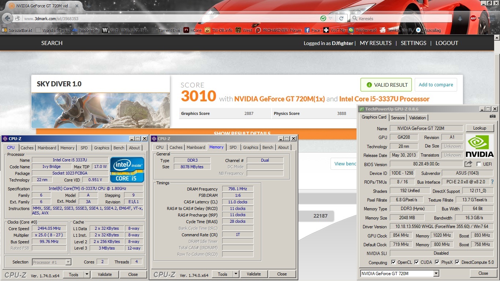Image resolution: width=500 pixels, height=281 pixels.
Task: Toggle the CUDA checkbox in GPU-Z
Action: coord(416,262)
